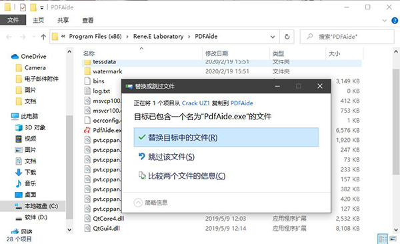400x244 pixels.
Task: Select the QtGui4.dll file
Action: pyautogui.click(x=106, y=228)
